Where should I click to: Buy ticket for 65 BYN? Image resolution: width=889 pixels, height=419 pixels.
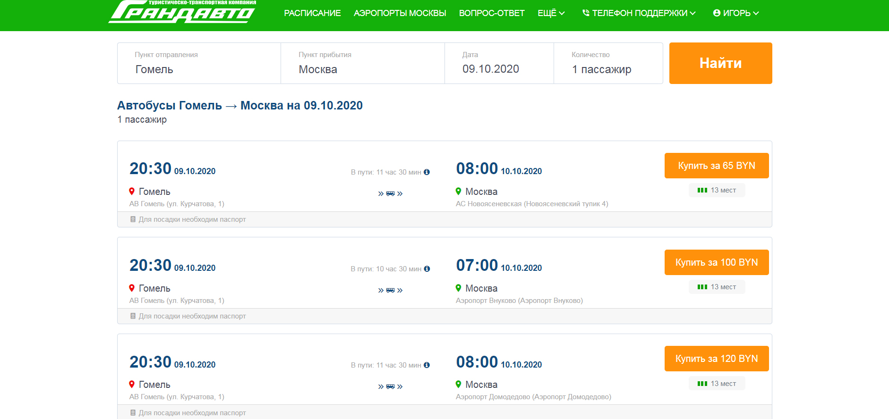[x=716, y=166]
